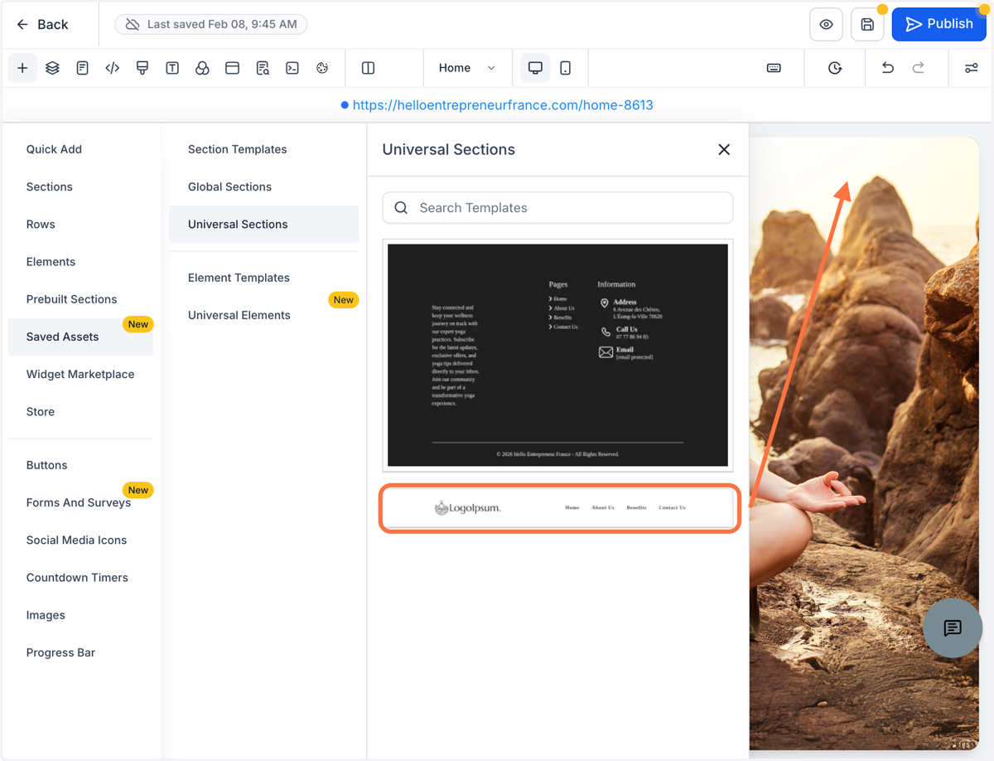The image size is (994, 761).
Task: Open the helloentrepreneurfrance.com page URL
Action: pos(503,105)
